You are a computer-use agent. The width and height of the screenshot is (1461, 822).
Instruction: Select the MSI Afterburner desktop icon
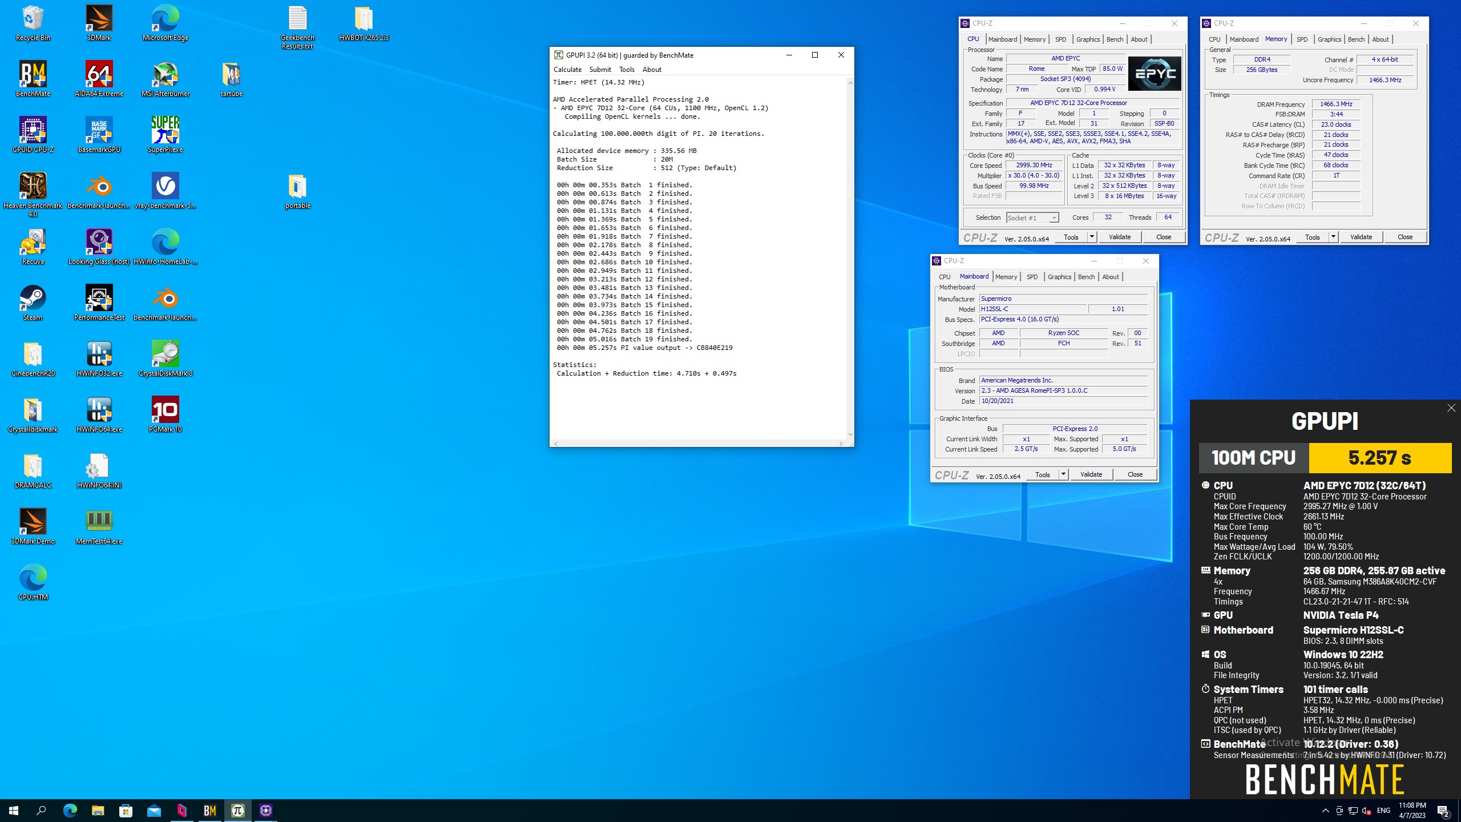coord(166,79)
